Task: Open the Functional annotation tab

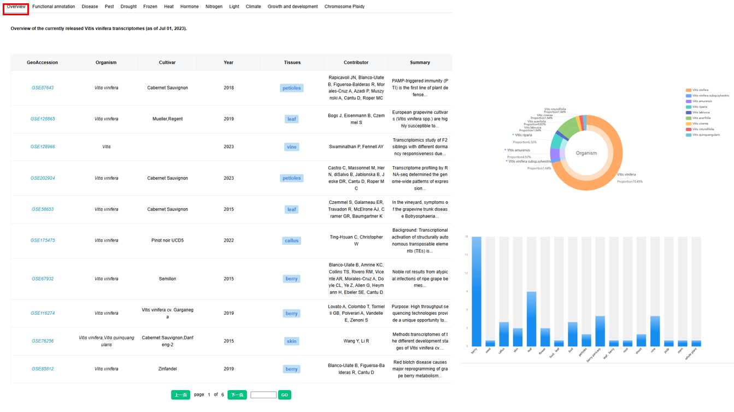Action: (54, 7)
